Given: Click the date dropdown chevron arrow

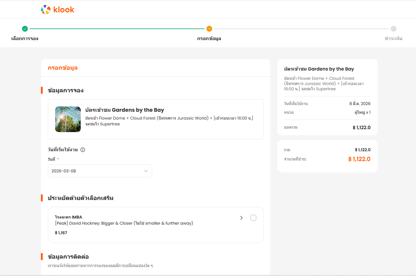Looking at the screenshot, I should coord(146,171).
